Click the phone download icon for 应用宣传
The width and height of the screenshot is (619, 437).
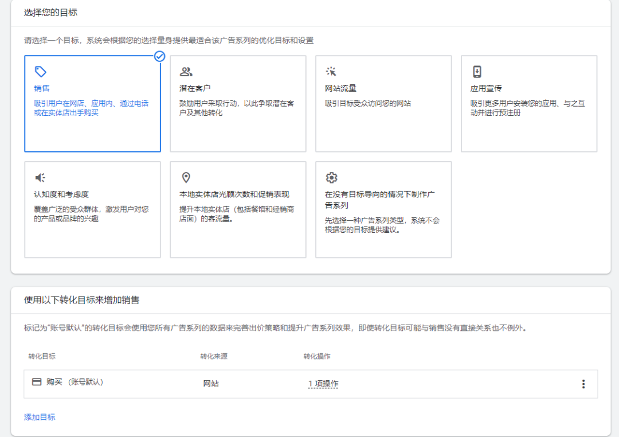[477, 72]
